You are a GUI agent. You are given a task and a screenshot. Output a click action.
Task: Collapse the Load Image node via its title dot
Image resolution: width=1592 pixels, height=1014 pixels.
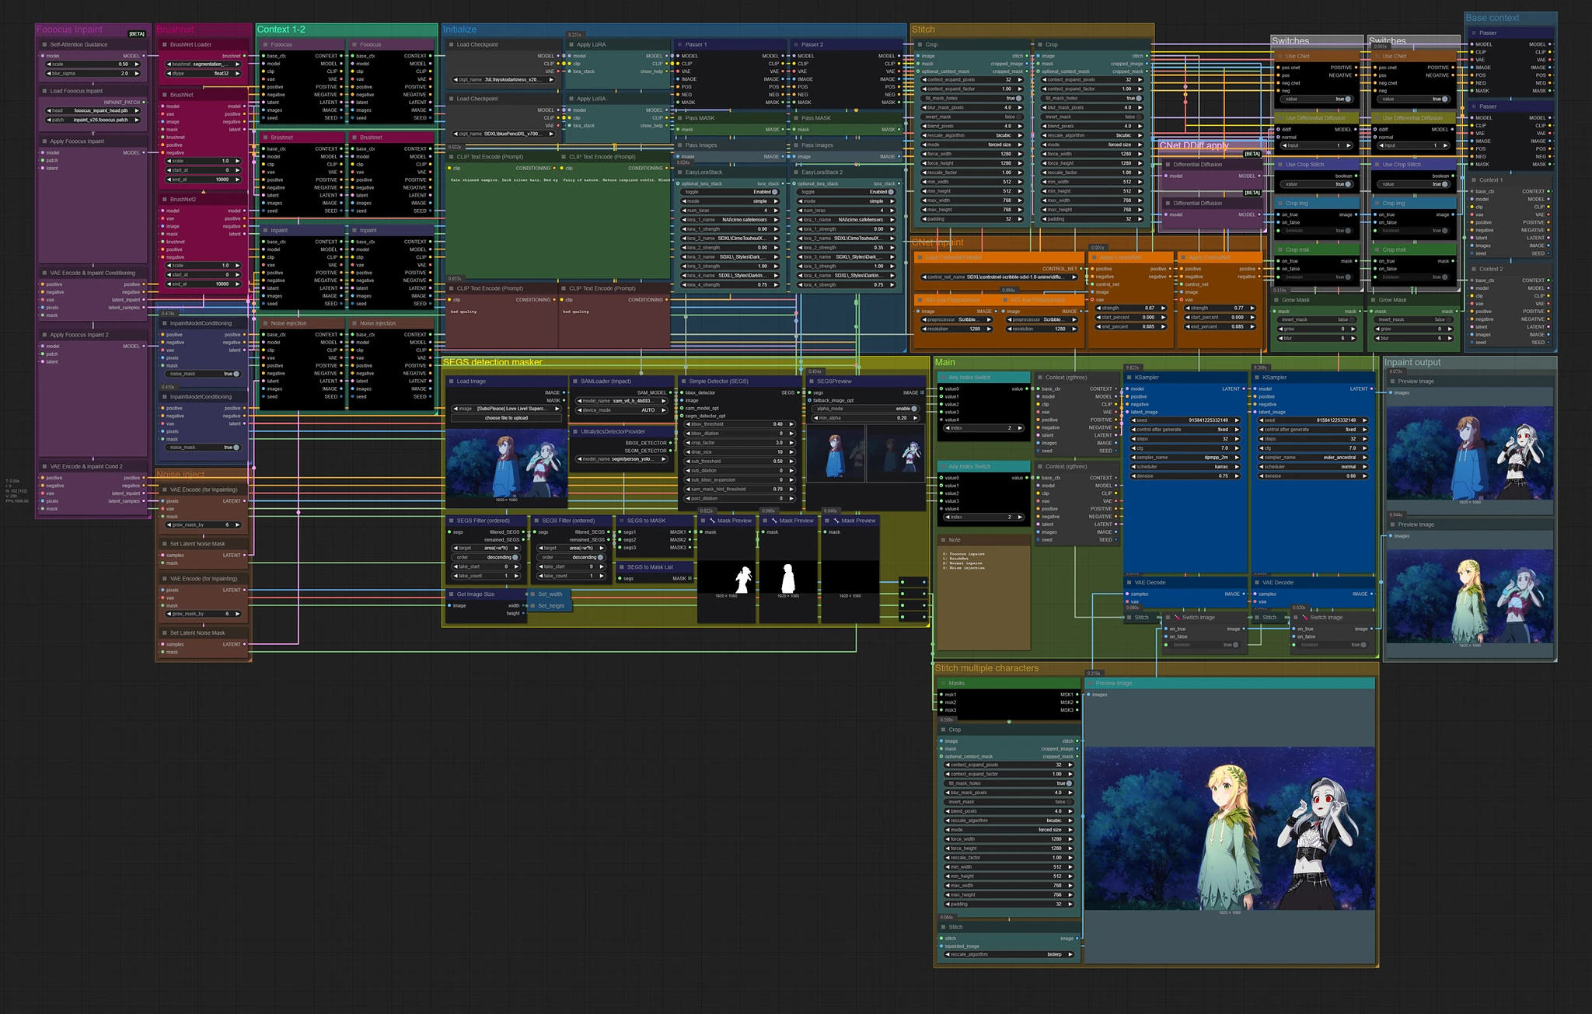click(x=451, y=382)
